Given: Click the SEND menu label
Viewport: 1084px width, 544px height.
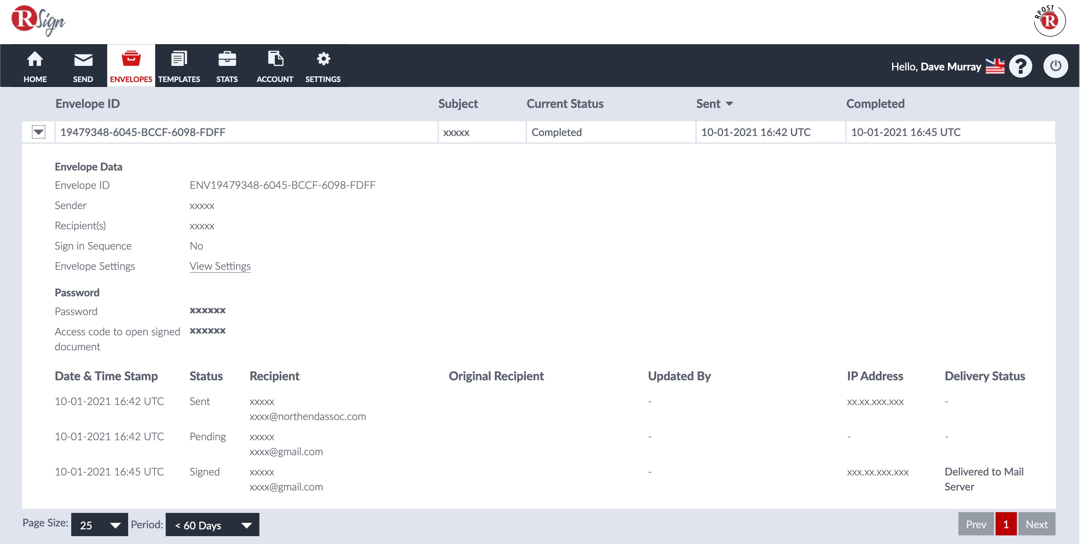Looking at the screenshot, I should pos(83,79).
